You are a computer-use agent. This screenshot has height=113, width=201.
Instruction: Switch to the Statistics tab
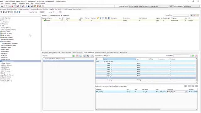[x=46, y=9]
